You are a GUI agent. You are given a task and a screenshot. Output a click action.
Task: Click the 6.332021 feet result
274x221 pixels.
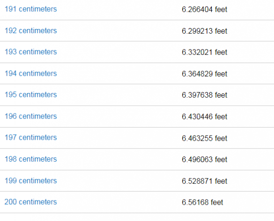click(205, 52)
